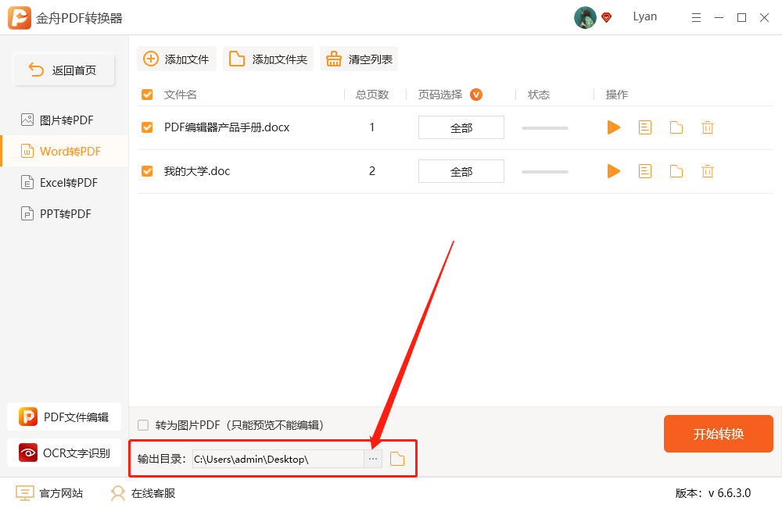Delete PDF编辑器产品手册.docx with trash icon
The image size is (782, 508).
pos(708,127)
